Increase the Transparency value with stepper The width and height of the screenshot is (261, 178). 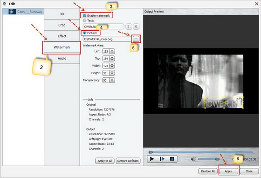pyautogui.click(x=112, y=79)
